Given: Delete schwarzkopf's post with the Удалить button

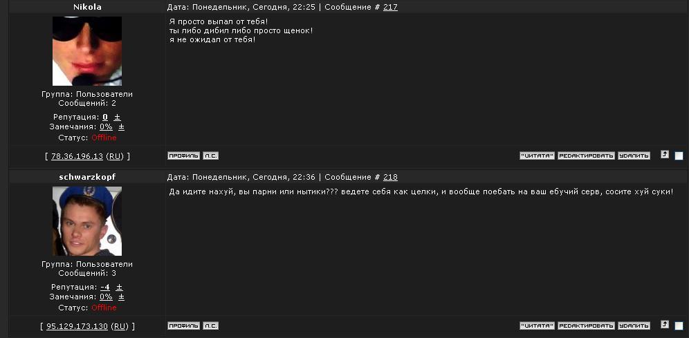Looking at the screenshot, I should coord(634,326).
